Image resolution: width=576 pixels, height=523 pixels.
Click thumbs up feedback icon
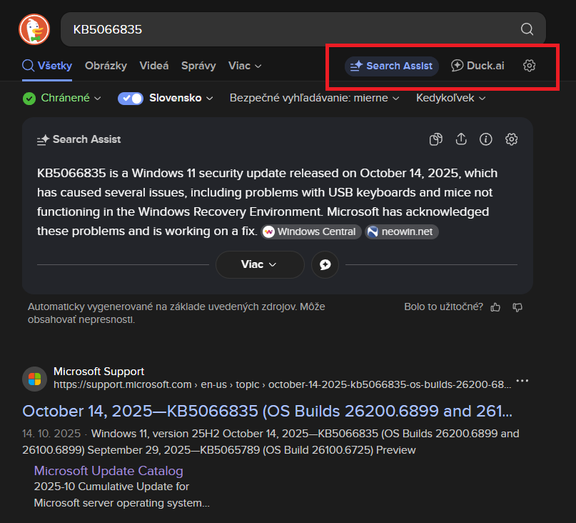pyautogui.click(x=496, y=307)
